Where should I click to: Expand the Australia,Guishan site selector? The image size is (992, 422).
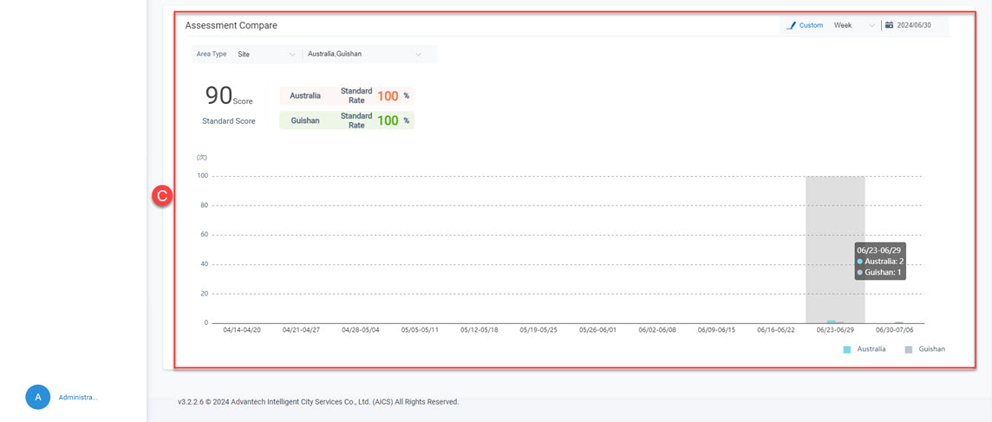(364, 55)
